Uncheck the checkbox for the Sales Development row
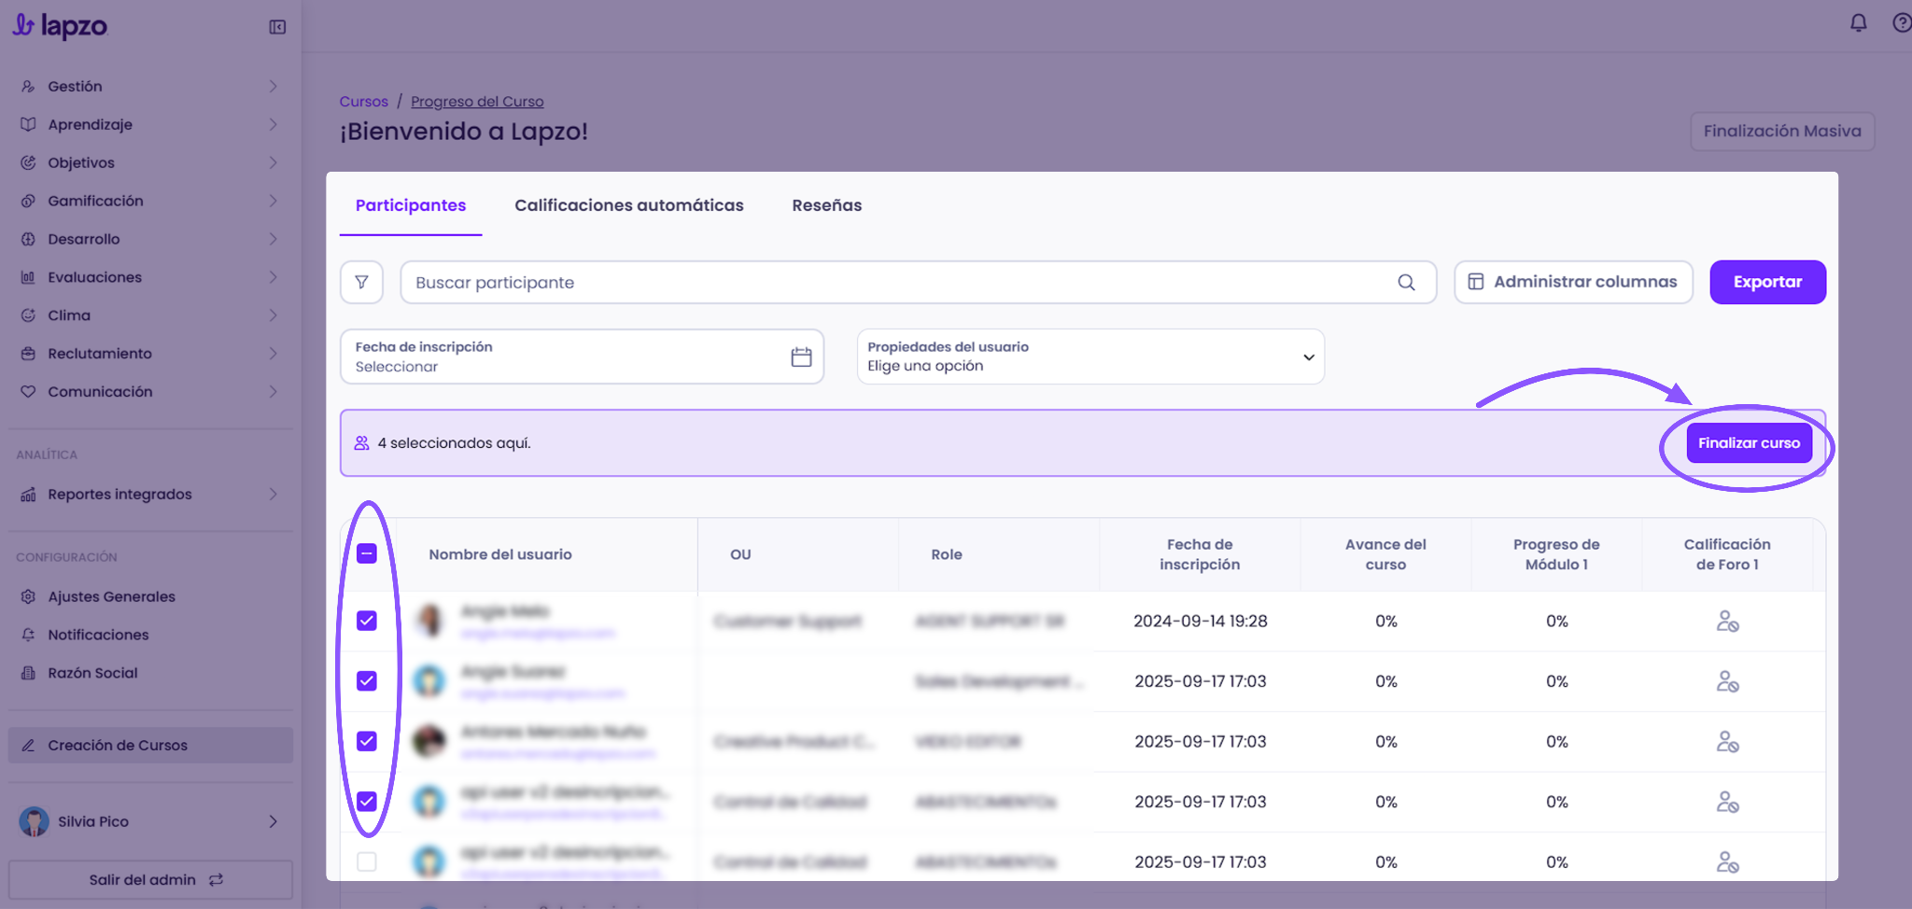 [x=367, y=681]
